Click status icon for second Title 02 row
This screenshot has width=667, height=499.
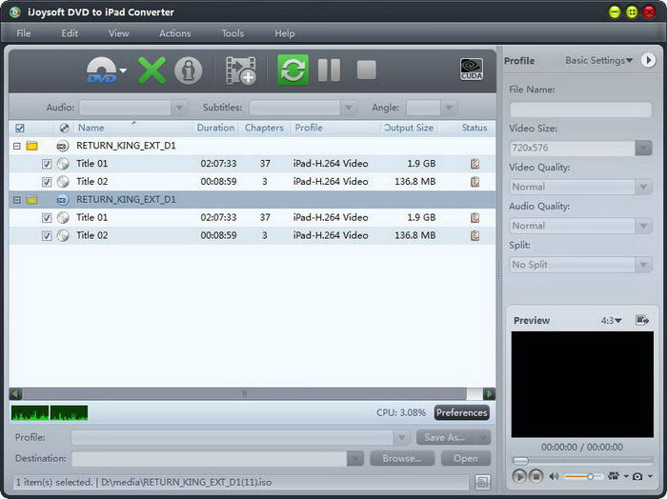click(475, 235)
